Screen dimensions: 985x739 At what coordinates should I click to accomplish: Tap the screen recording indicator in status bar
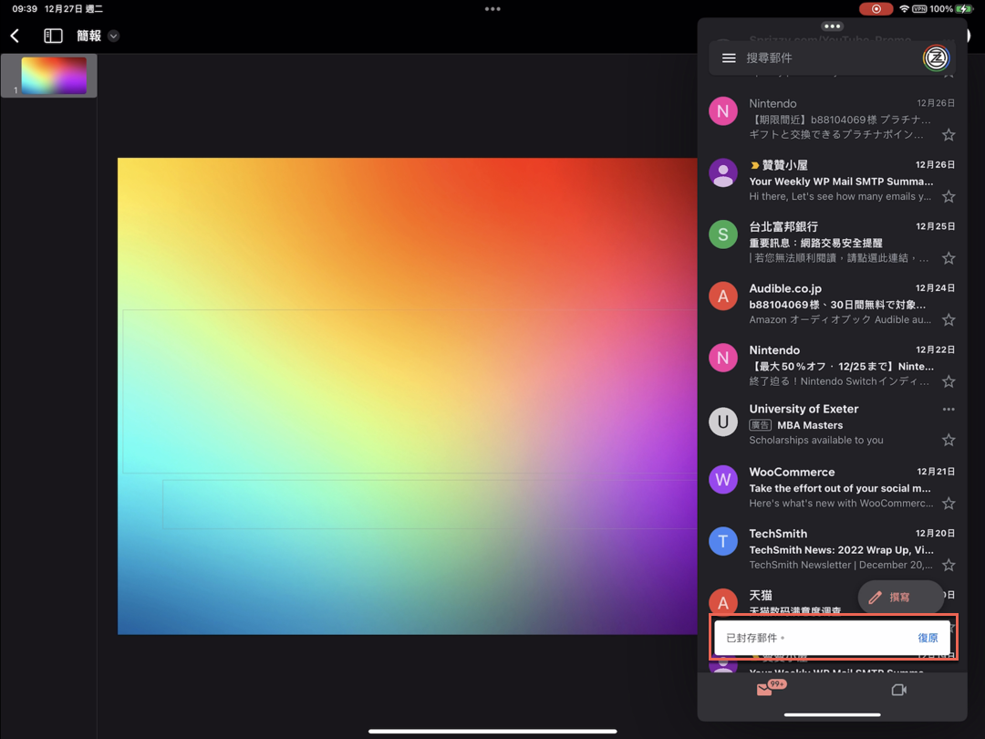[x=876, y=9]
